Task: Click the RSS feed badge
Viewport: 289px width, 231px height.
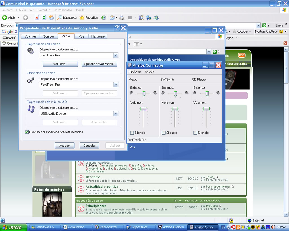Action: [x=242, y=55]
